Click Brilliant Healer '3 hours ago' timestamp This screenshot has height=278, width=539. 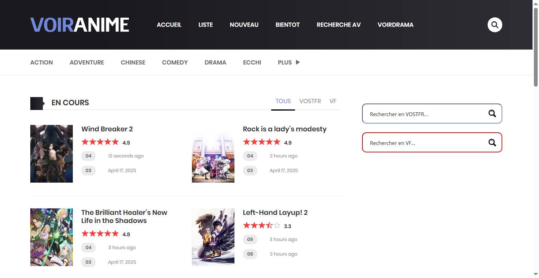[122, 247]
